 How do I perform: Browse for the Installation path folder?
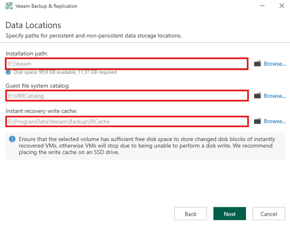(x=274, y=64)
